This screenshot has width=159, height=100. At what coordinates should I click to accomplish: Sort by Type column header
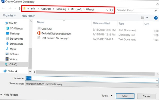click(x=121, y=24)
